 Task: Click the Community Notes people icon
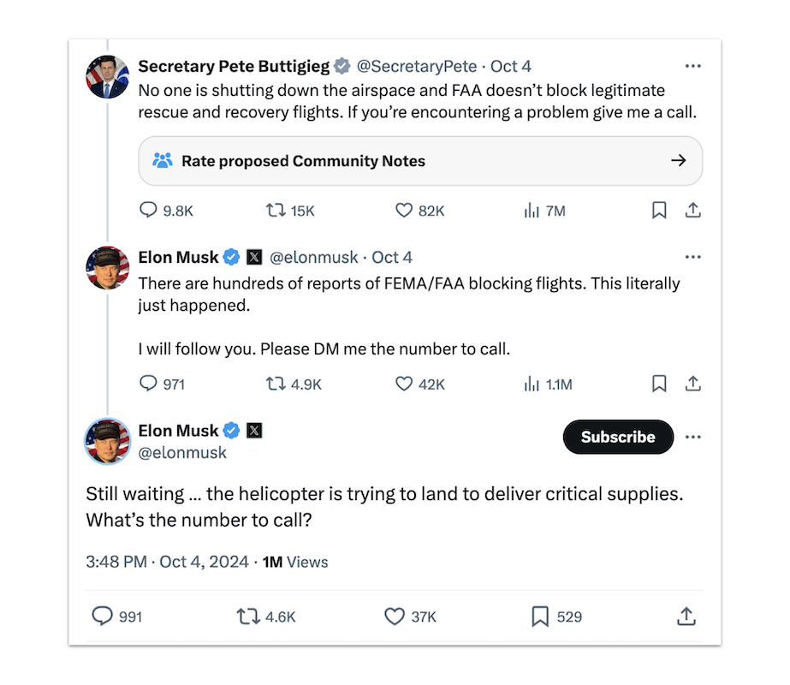[162, 160]
